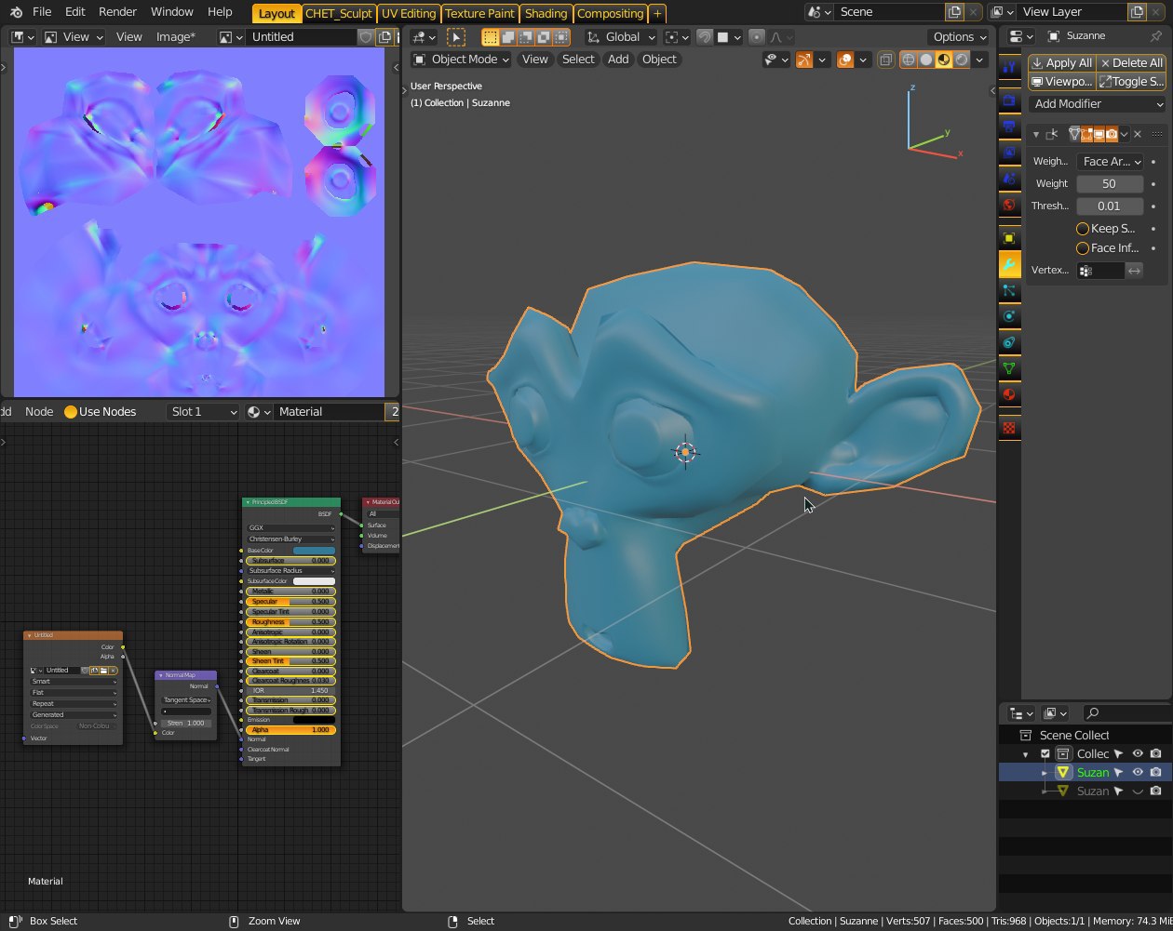Select the tweak cursor tool icon
The height and width of the screenshot is (931, 1173).
(456, 37)
